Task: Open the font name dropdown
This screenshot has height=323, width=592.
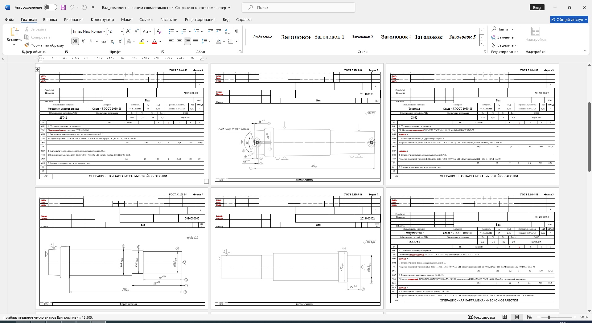Action: [x=104, y=31]
